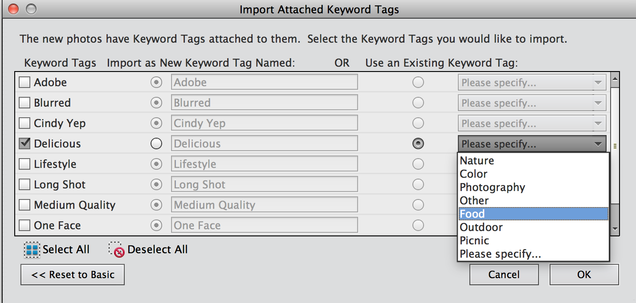Image resolution: width=636 pixels, height=303 pixels.
Task: Choose existing tag radio for Blurred
Action: (x=418, y=103)
